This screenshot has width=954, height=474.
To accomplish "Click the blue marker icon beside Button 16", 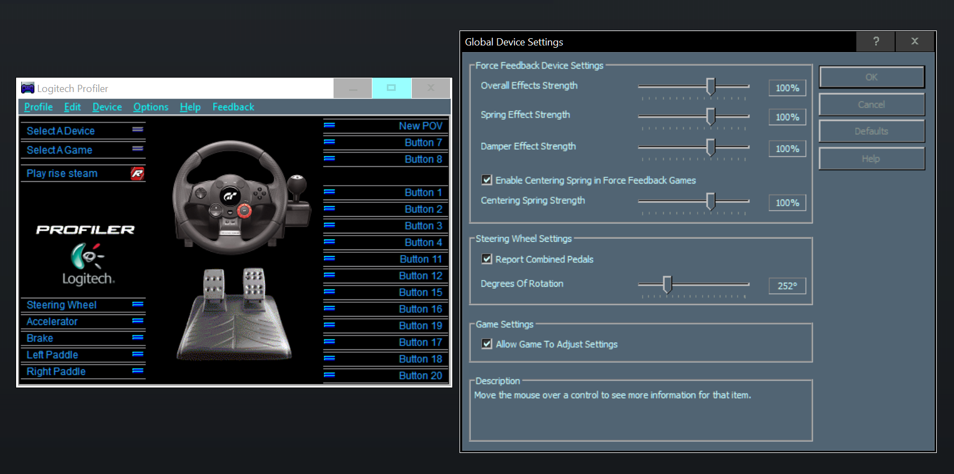I will (329, 308).
